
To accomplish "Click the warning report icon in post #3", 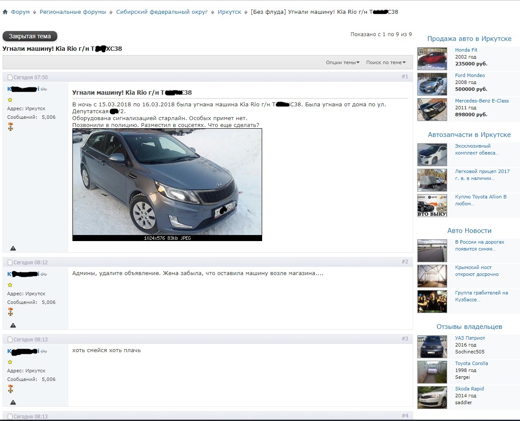I will (13, 402).
